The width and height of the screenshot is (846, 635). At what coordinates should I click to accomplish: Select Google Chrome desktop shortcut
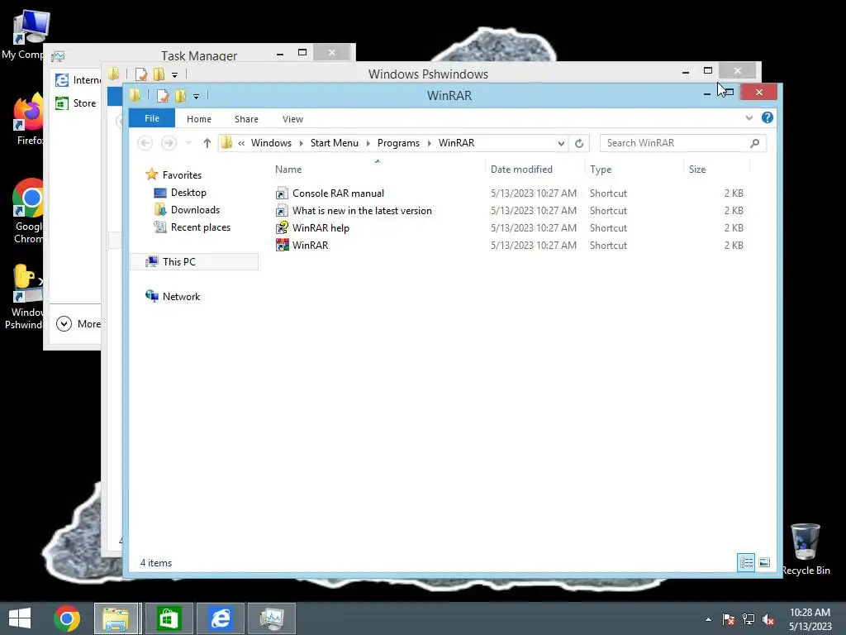pos(28,211)
